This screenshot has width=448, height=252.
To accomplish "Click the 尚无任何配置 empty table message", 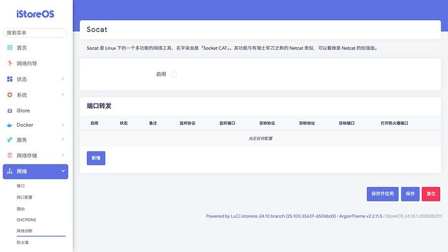I will tap(260, 138).
